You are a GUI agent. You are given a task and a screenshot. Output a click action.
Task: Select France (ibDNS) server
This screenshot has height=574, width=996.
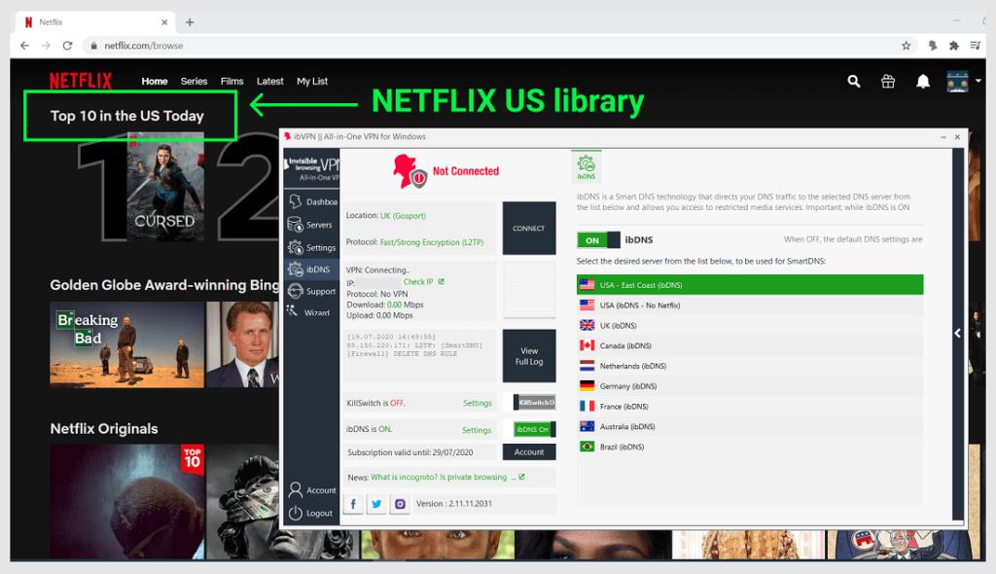[750, 407]
